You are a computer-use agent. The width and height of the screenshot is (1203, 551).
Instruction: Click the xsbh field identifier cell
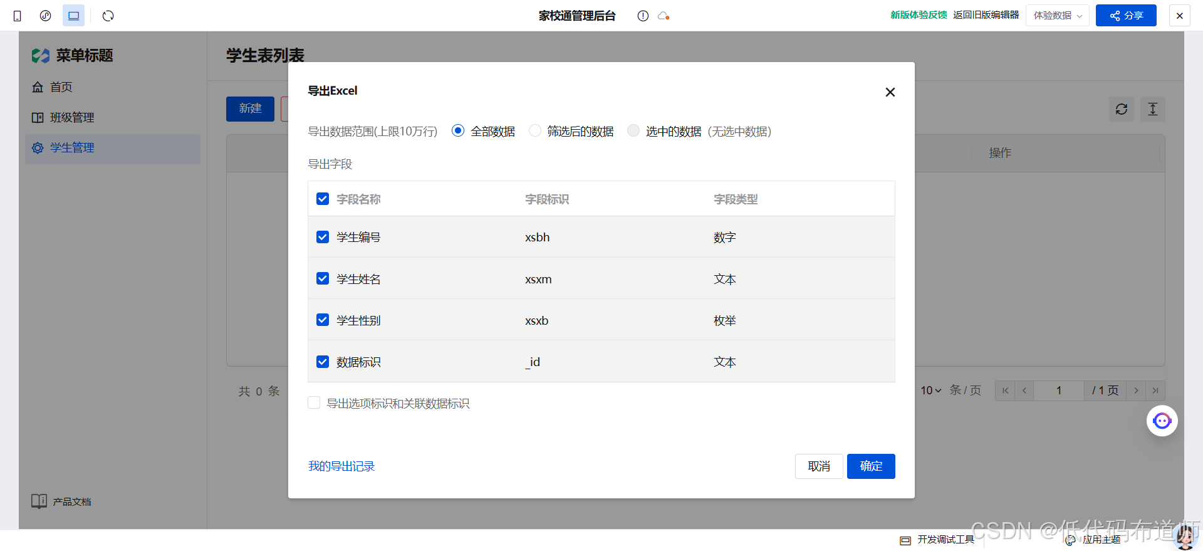[538, 238]
